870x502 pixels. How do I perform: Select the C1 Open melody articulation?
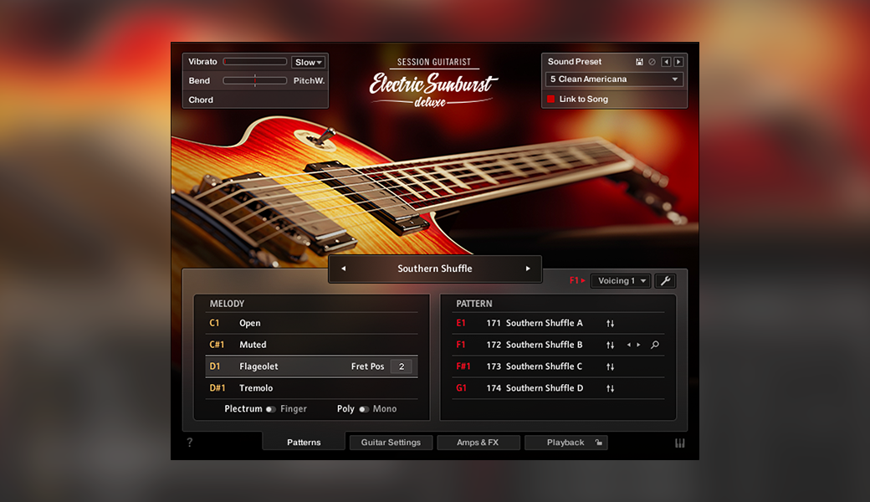[311, 324]
